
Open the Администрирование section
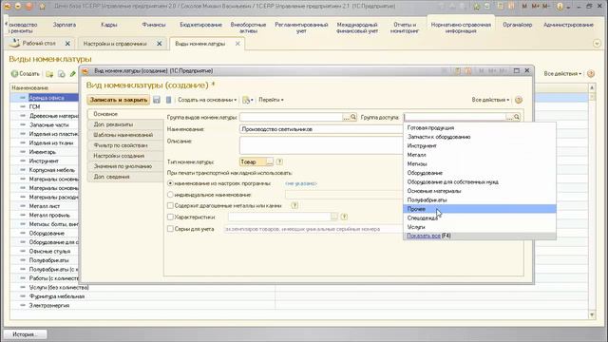coord(568,25)
